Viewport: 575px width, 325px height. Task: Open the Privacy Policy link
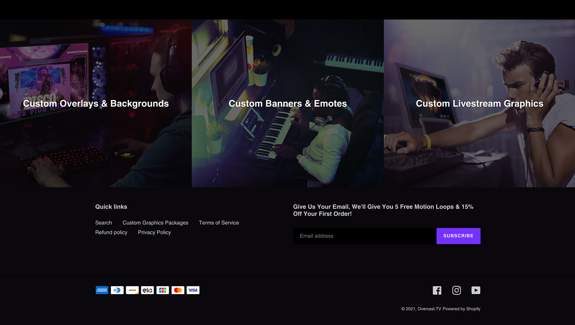coord(154,232)
